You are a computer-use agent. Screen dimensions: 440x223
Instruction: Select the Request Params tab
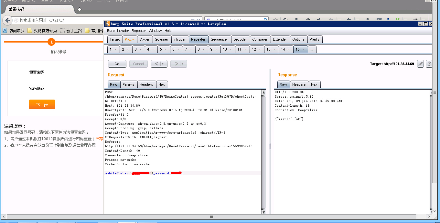coord(128,84)
